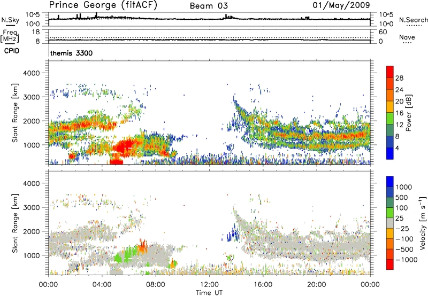Click the '500' tick on the Velocity scale
The image size is (428, 296).
(x=402, y=198)
